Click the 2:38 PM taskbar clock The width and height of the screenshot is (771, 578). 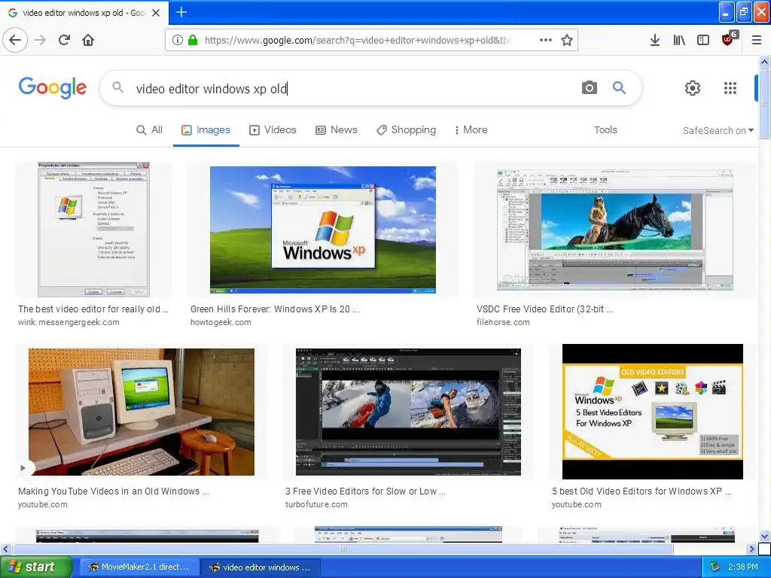click(x=743, y=567)
